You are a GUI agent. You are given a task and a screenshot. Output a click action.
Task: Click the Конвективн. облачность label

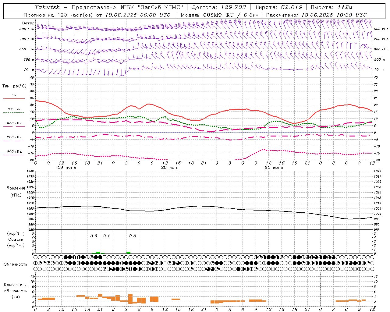(16, 288)
